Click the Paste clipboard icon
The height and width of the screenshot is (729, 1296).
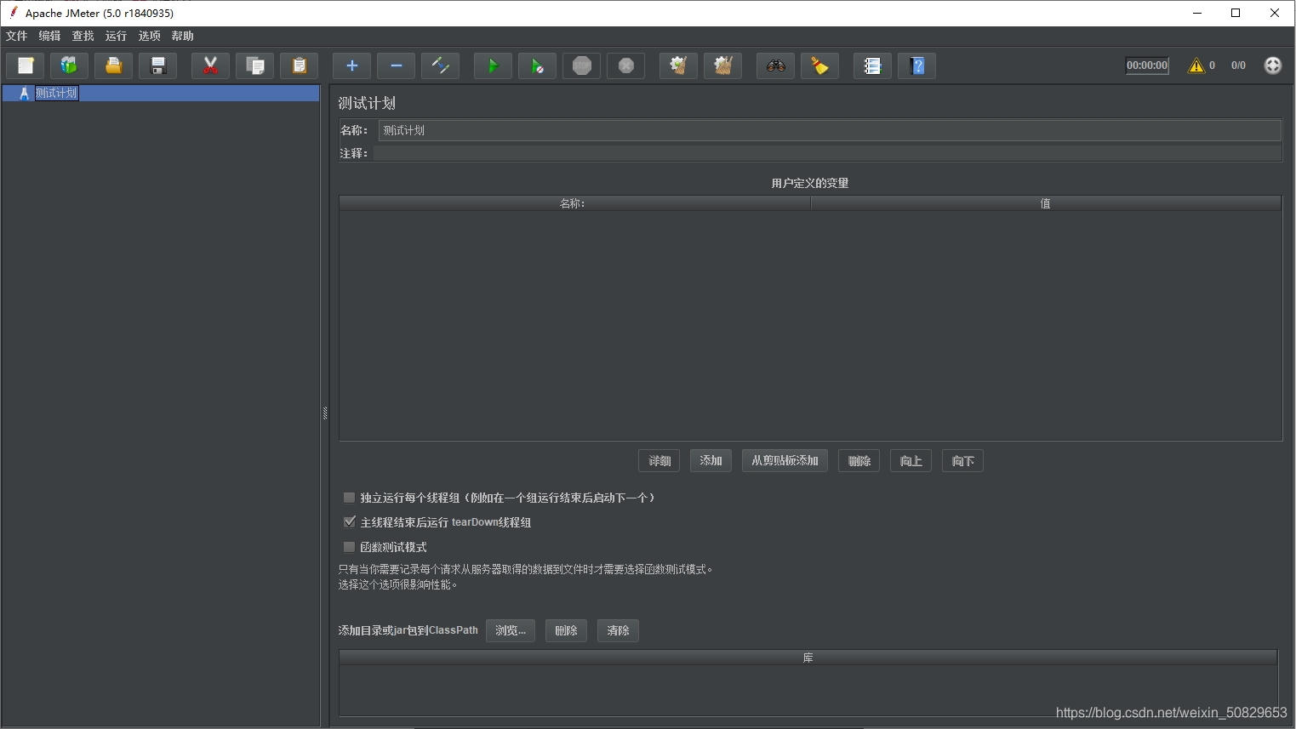pos(299,65)
